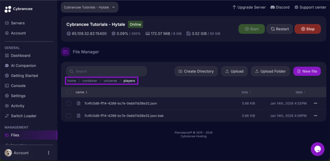Click the date Jan 14th, 2026 4:32PM
This screenshot has width=330, height=161.
(x=288, y=103)
